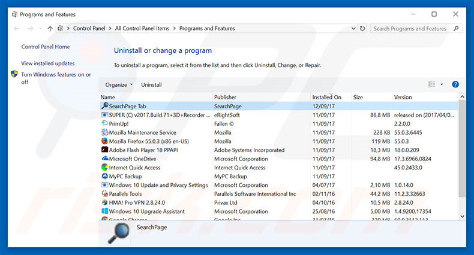Open the Organize dropdown menu

119,85
